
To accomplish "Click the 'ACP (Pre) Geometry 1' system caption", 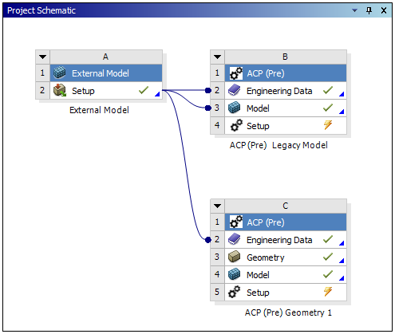I will (288, 312).
